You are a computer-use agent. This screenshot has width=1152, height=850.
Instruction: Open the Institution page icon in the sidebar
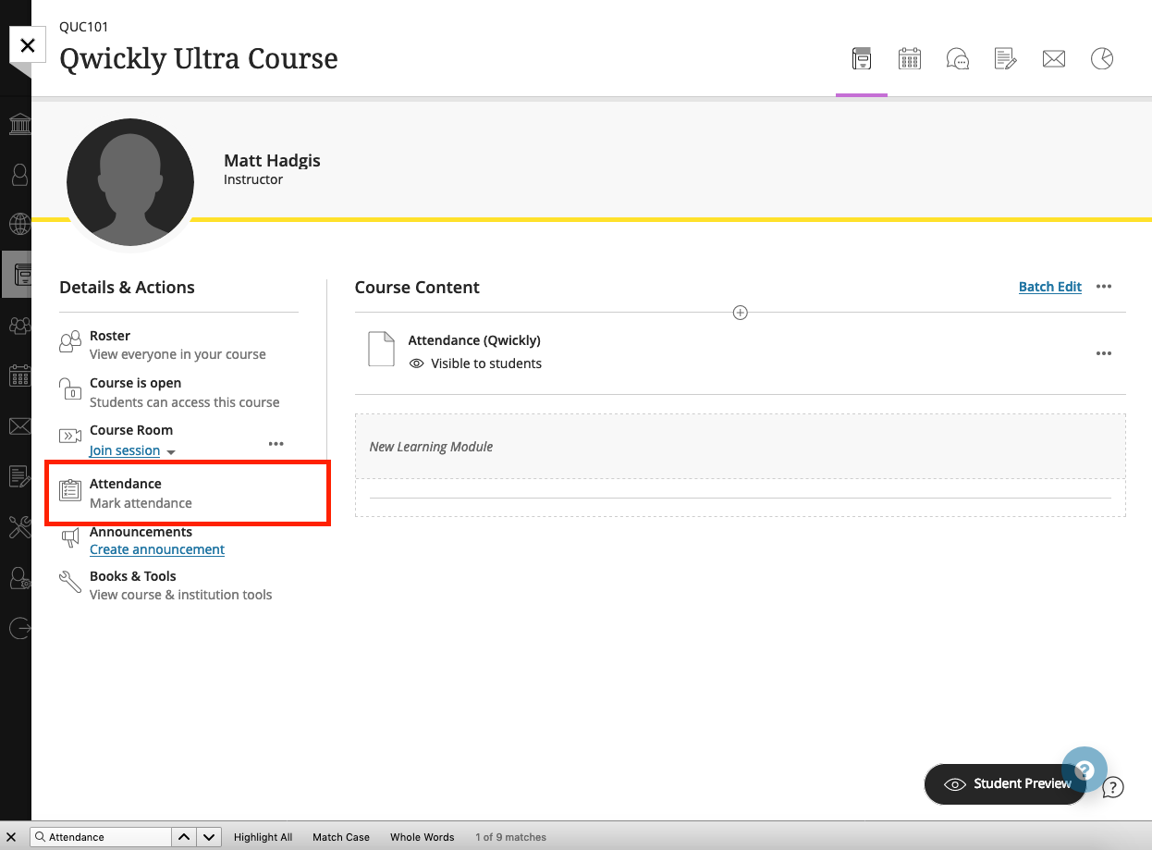coord(18,125)
